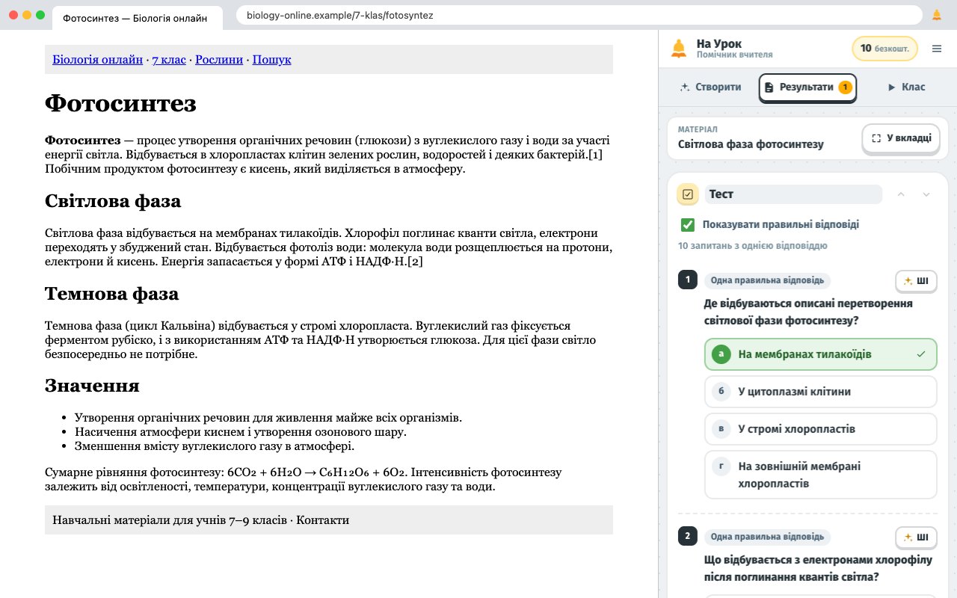Open the material with the У вкладці button

[x=901, y=138]
